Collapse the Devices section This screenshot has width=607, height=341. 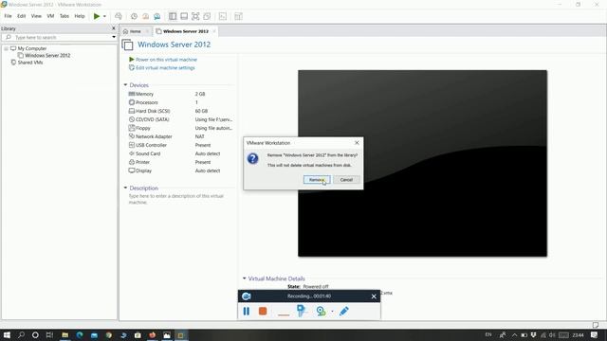click(125, 85)
